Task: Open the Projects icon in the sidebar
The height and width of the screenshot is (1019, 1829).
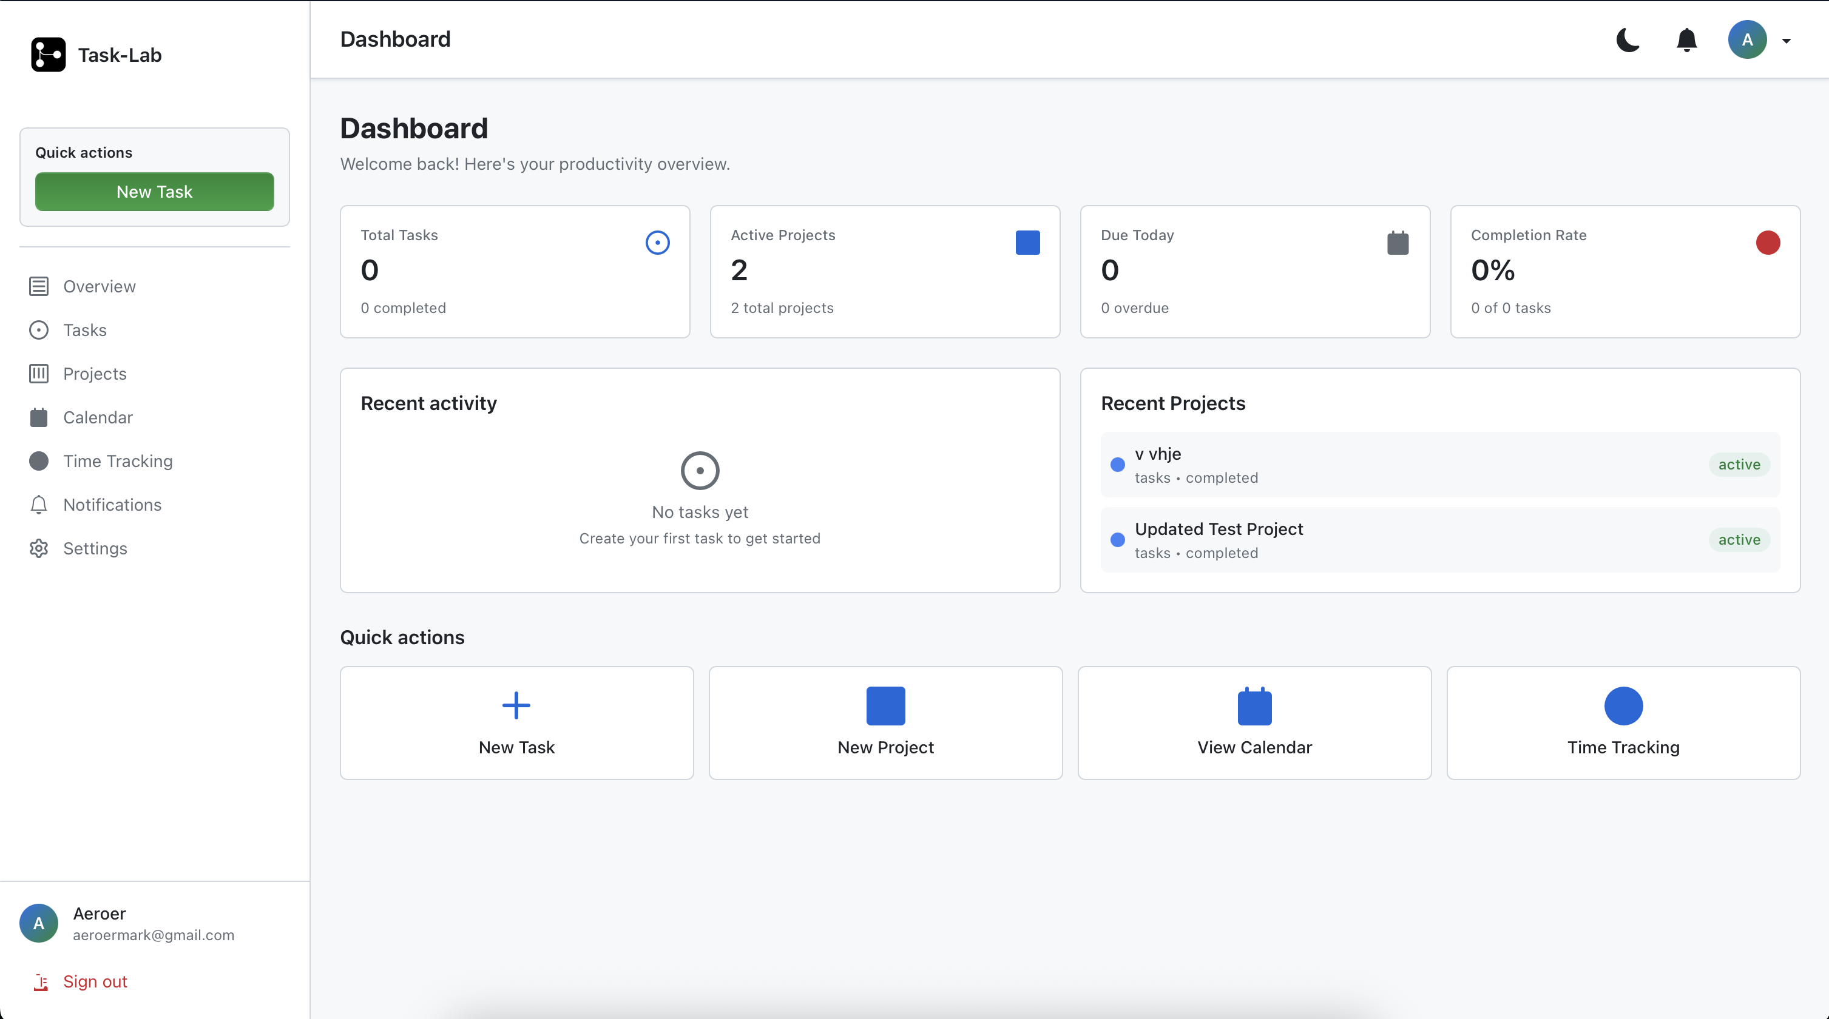Action: pos(39,373)
